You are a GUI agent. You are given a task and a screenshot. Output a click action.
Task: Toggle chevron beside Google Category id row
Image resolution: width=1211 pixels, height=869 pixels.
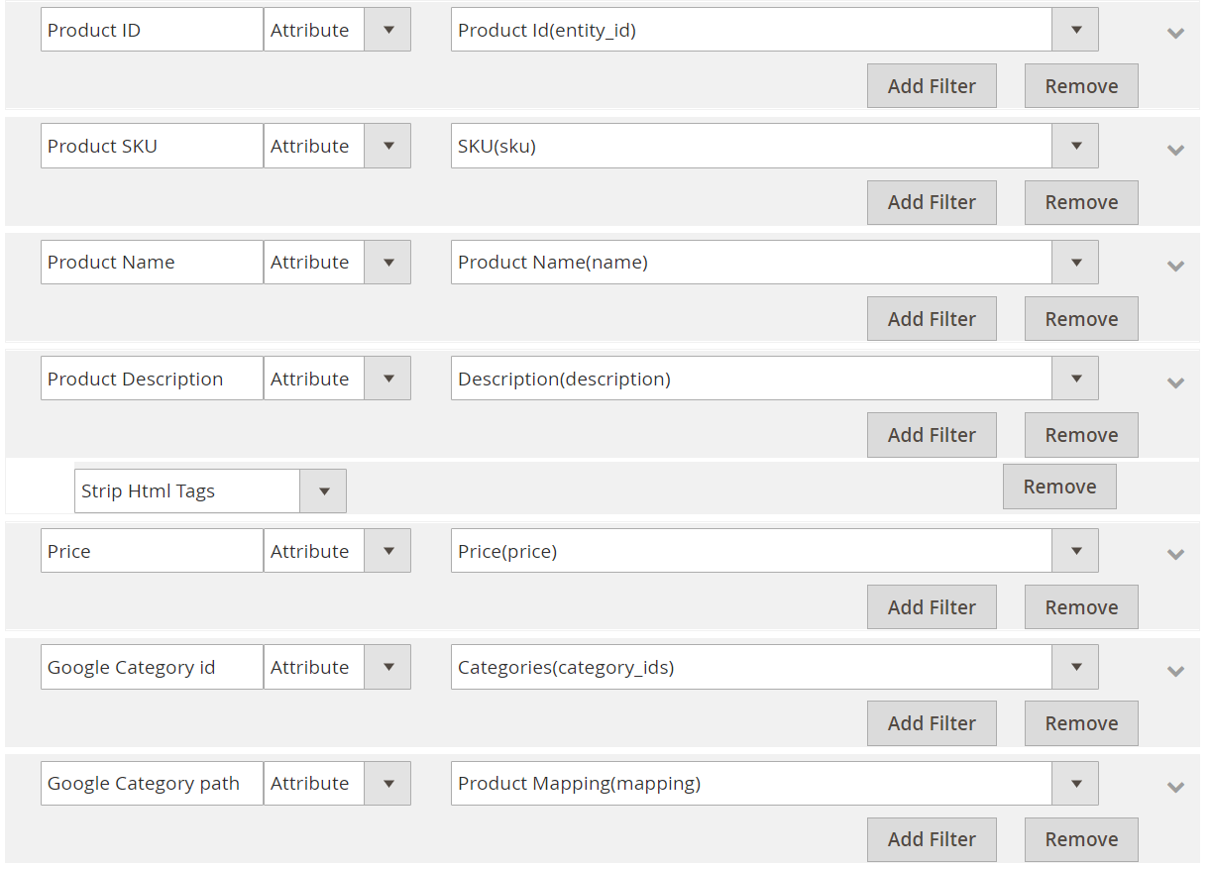1175,671
